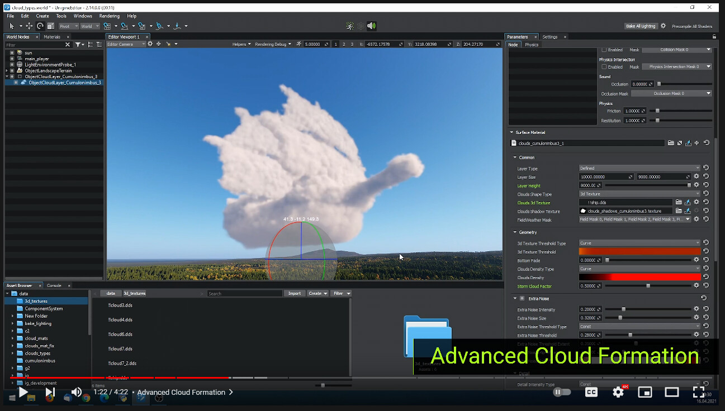This screenshot has height=411, width=725.
Task: Enter YouTube fullscreen mode icon
Action: 699,392
